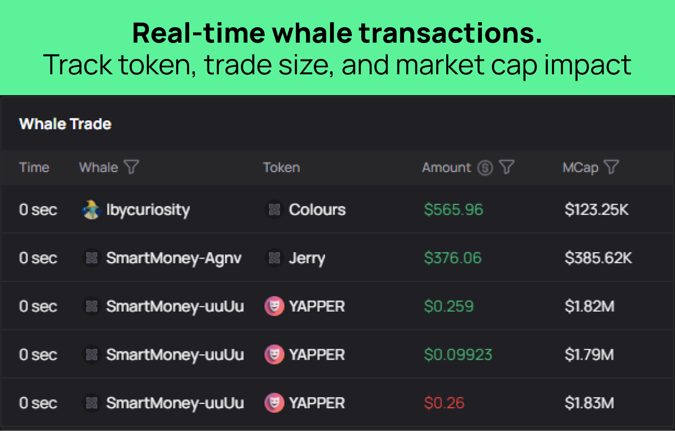The height and width of the screenshot is (431, 675).
Task: Select the Jerry token name
Action: [307, 258]
